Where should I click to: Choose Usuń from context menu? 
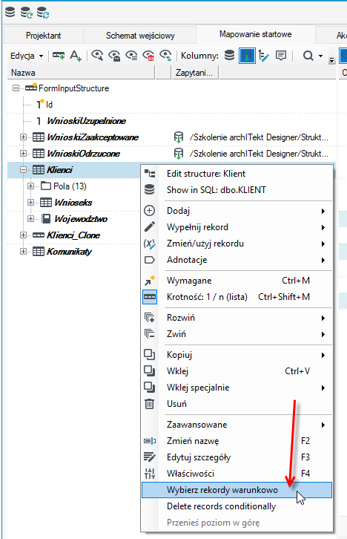coord(237,404)
